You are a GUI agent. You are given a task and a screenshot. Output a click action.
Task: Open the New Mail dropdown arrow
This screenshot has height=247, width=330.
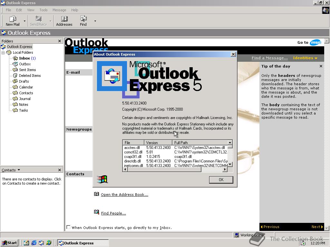(24, 21)
